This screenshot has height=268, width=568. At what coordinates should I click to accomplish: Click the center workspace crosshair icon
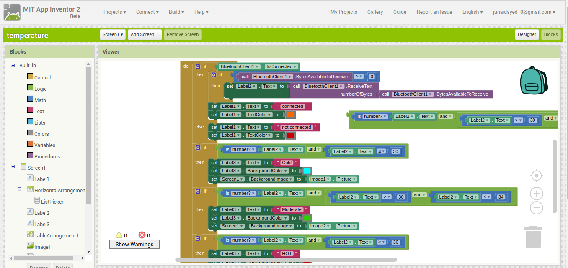click(x=537, y=176)
